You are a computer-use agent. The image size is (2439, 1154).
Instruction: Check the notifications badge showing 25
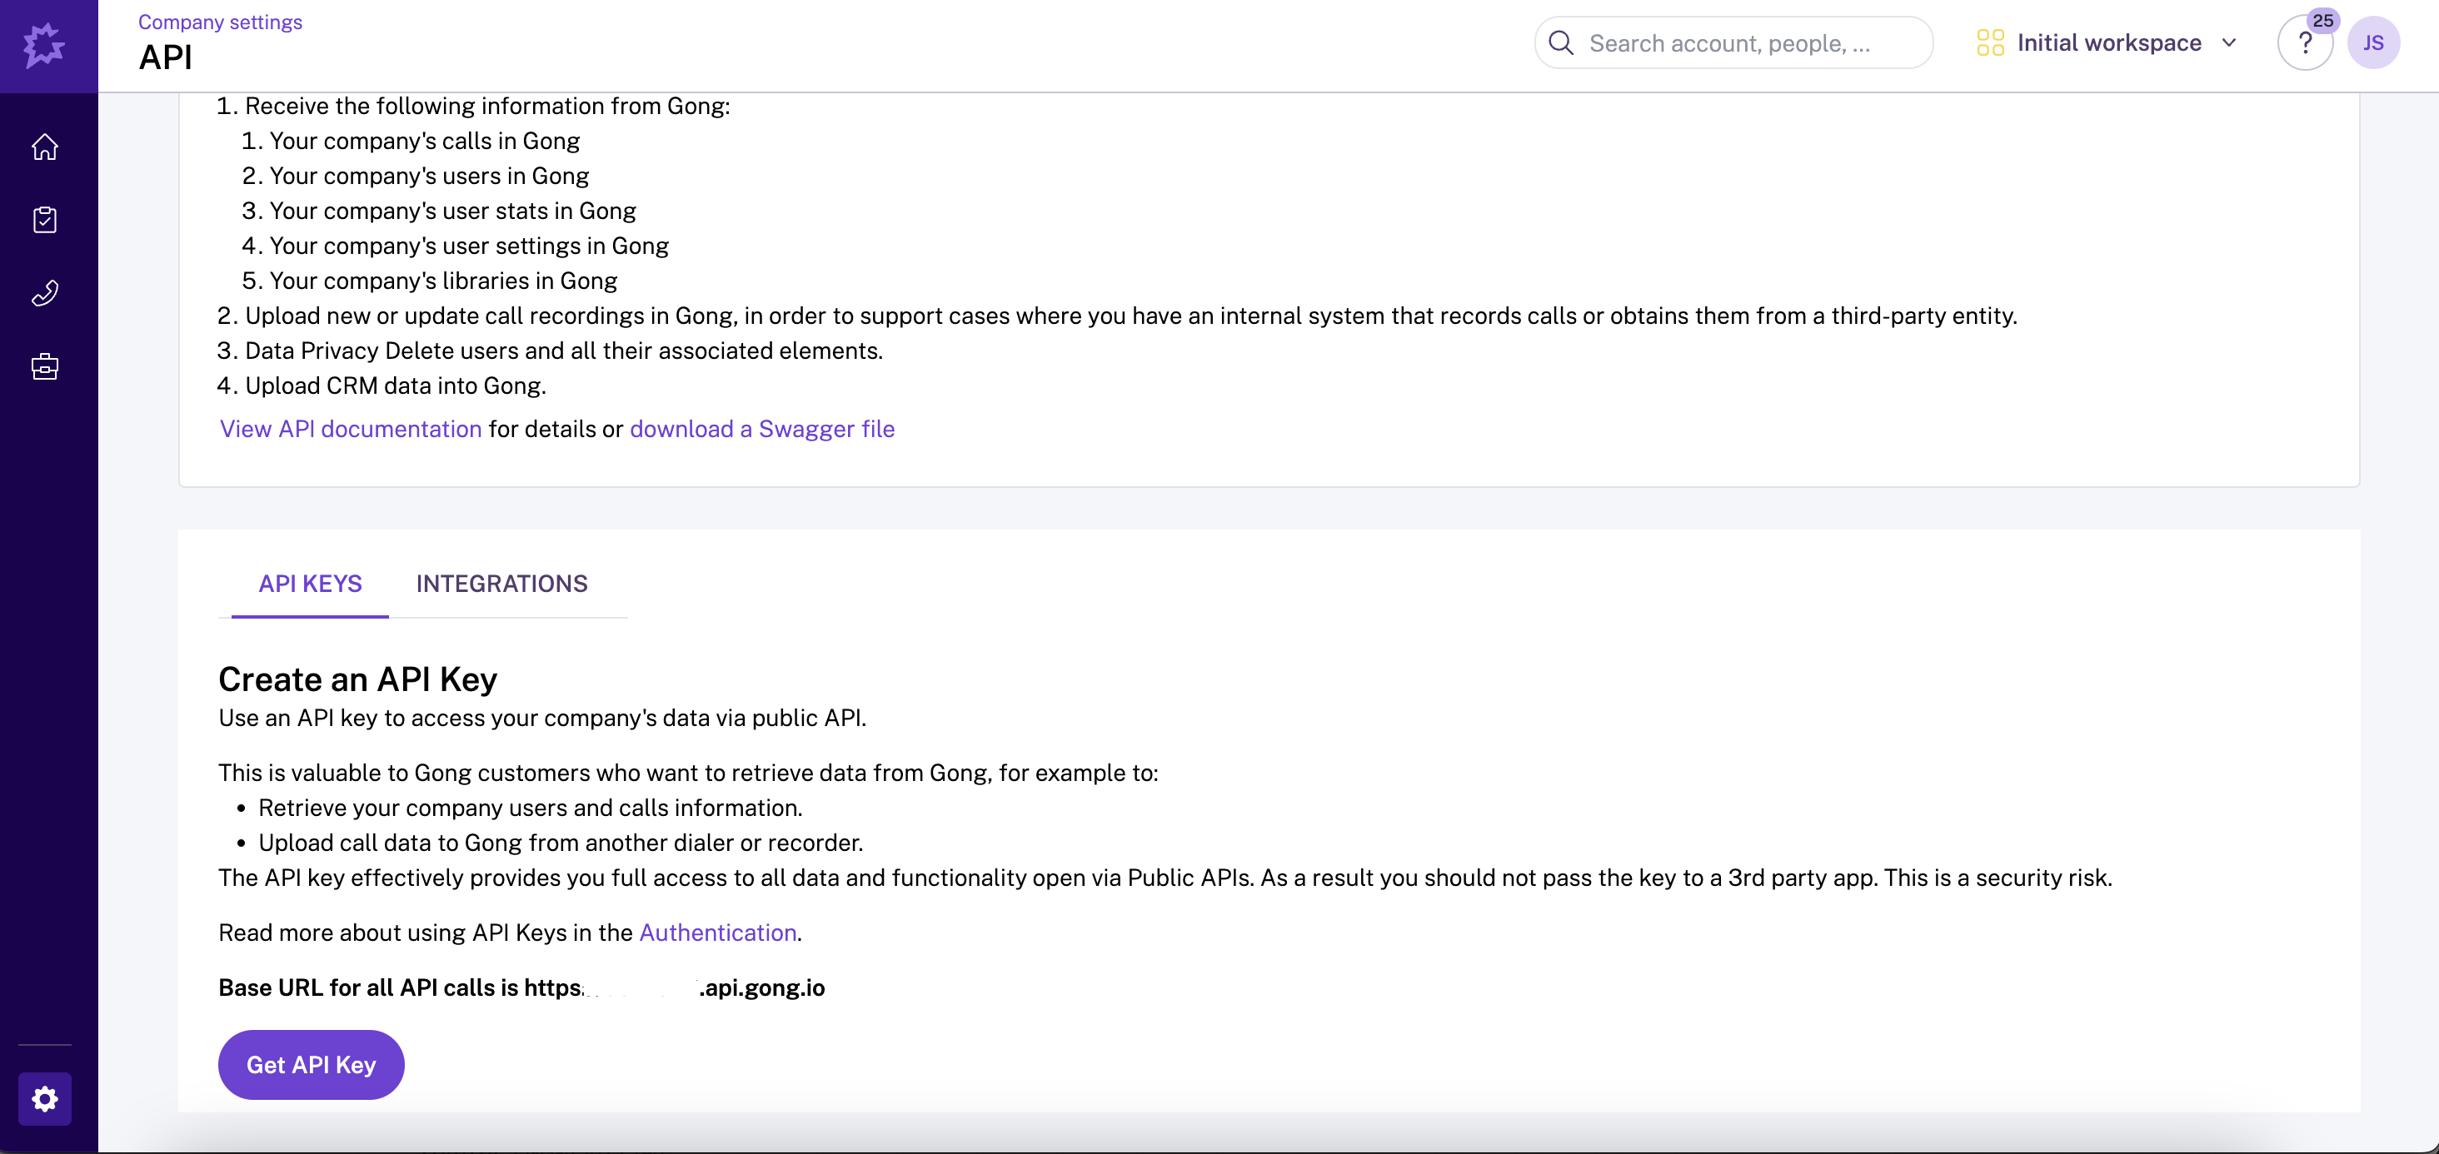pyautogui.click(x=2322, y=19)
